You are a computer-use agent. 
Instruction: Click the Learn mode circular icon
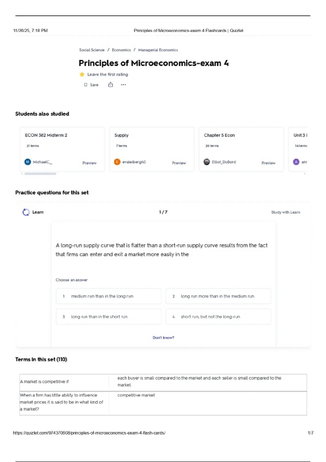coord(26,212)
